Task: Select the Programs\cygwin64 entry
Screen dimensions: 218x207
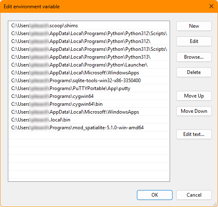Action: click(89, 96)
